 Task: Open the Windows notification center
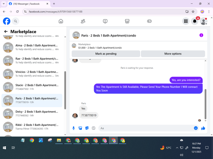[207, 148]
